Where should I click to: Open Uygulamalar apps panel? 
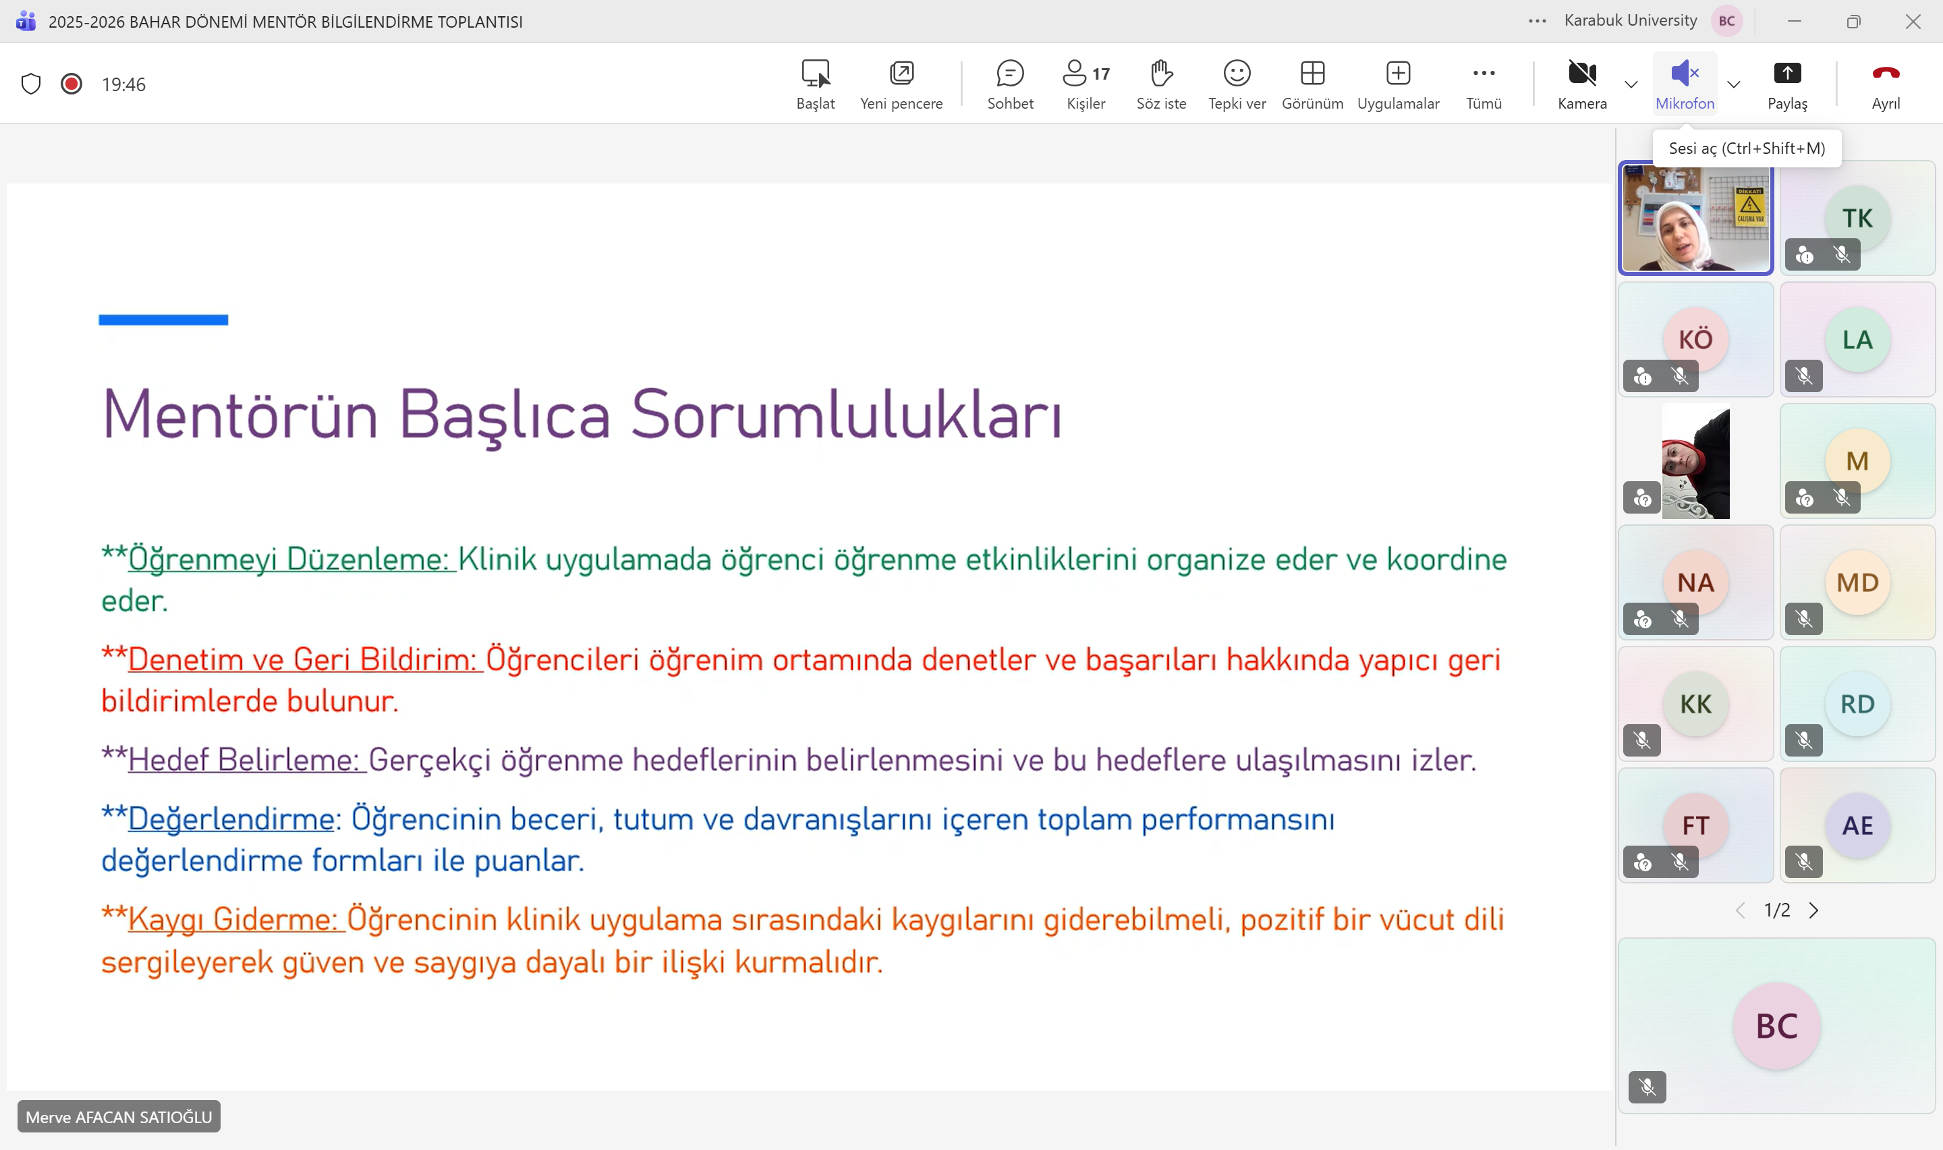click(1398, 84)
